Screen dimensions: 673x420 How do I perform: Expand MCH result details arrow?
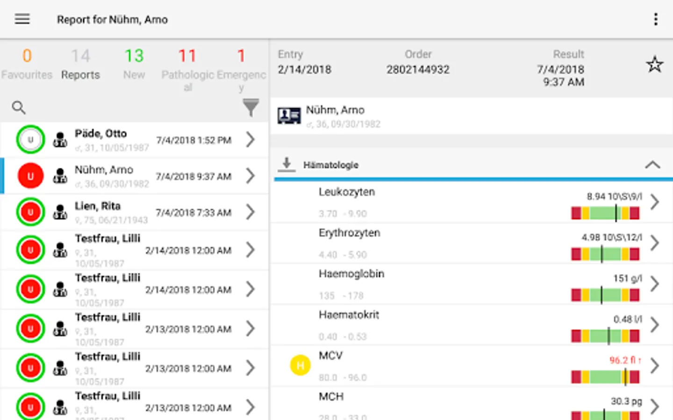click(x=655, y=406)
